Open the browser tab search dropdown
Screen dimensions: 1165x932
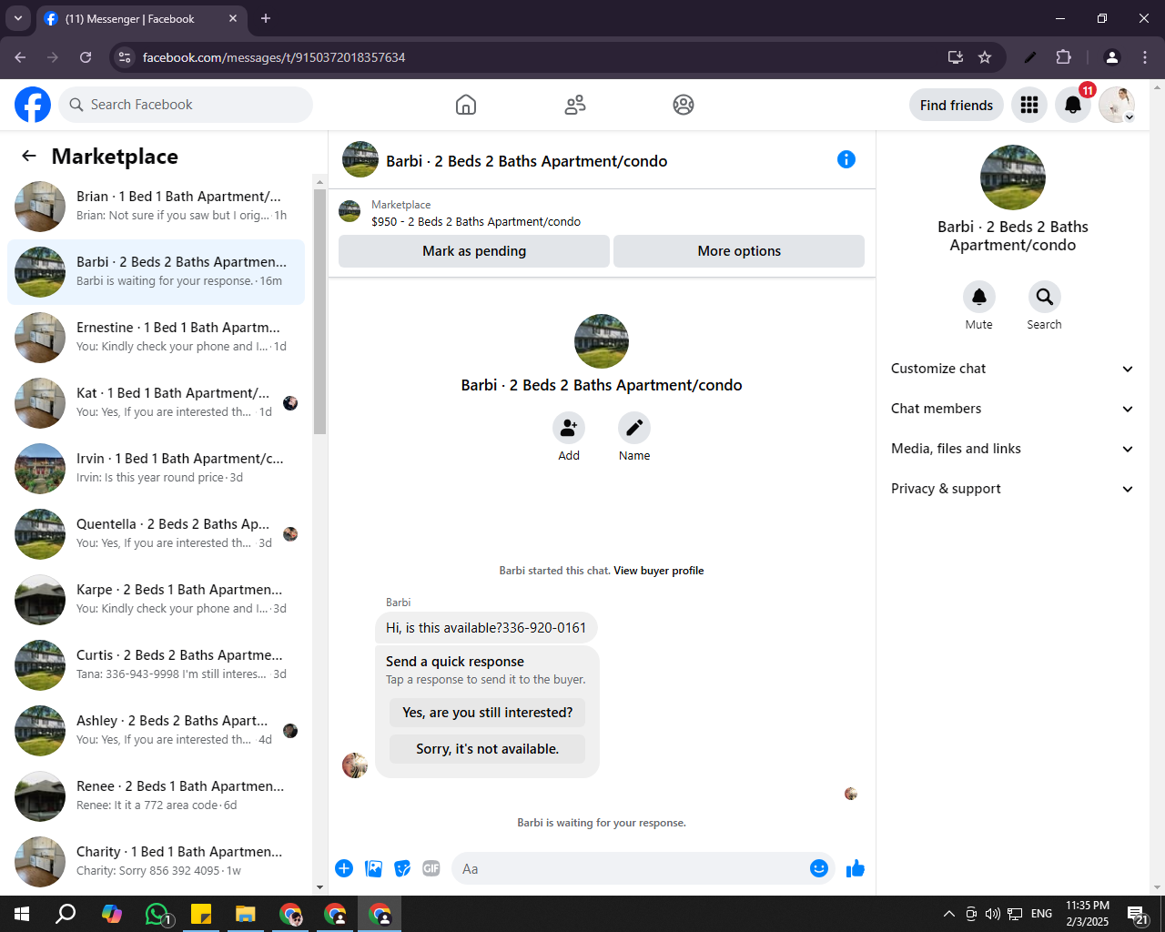pyautogui.click(x=18, y=18)
